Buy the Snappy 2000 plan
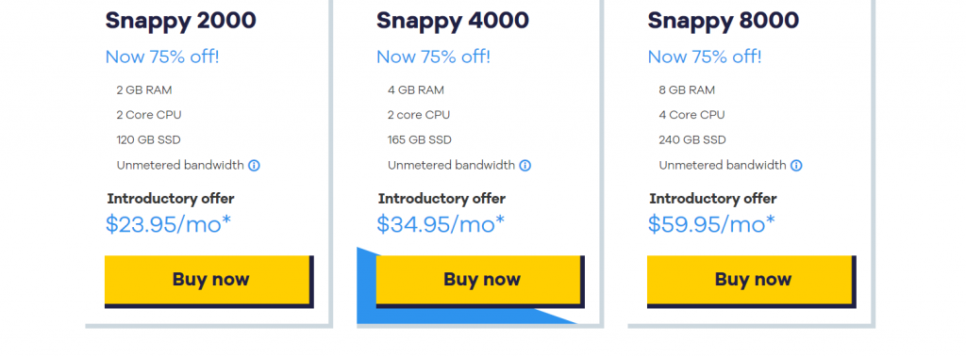Image resolution: width=966 pixels, height=357 pixels. click(x=208, y=281)
